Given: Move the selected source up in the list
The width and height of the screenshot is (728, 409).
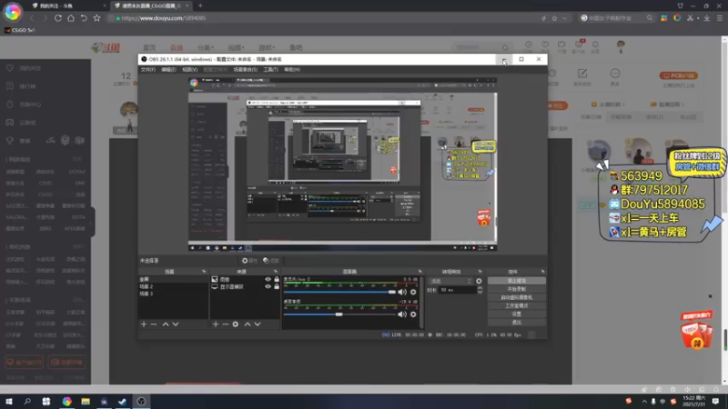Looking at the screenshot, I should click(x=247, y=324).
